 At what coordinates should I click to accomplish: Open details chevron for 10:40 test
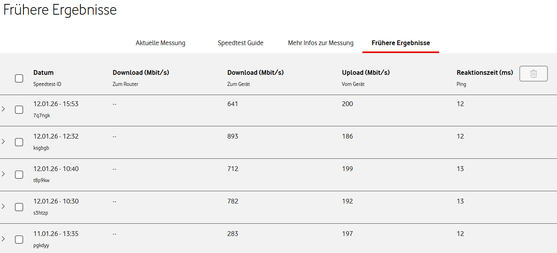tap(3, 174)
